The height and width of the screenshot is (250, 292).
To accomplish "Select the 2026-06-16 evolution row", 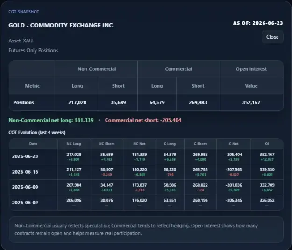I will pos(146,172).
